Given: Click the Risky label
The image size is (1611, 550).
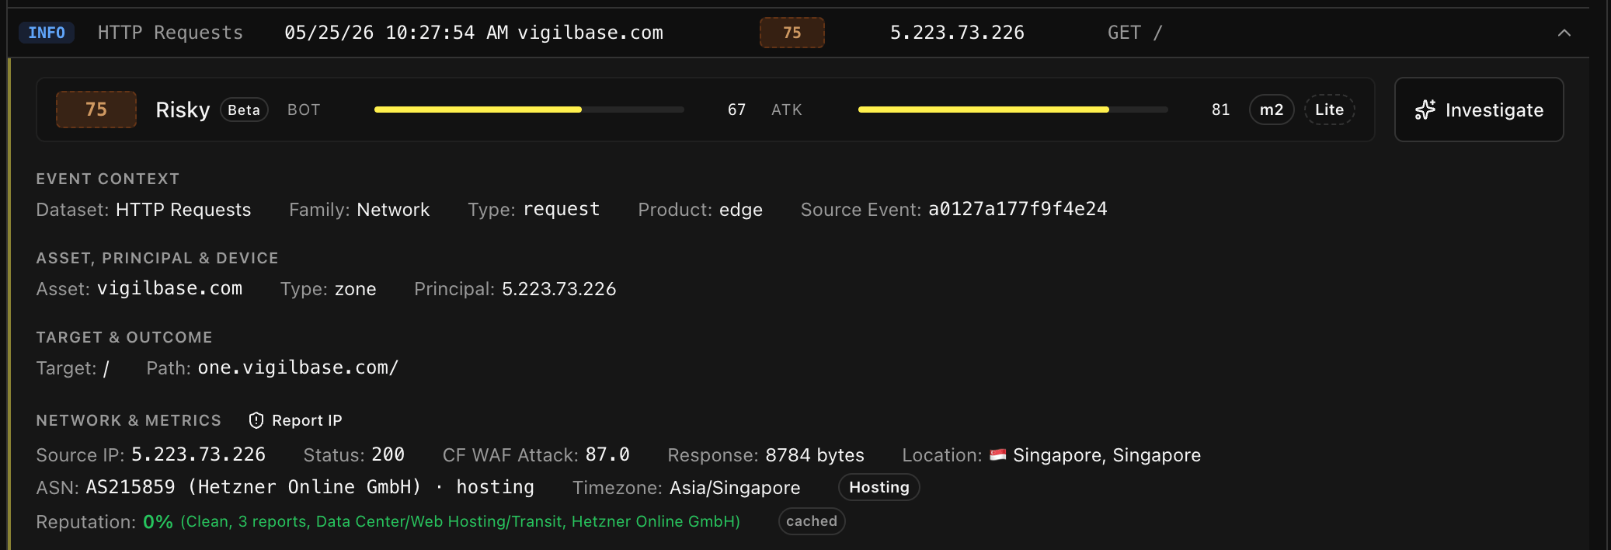Looking at the screenshot, I should (183, 110).
